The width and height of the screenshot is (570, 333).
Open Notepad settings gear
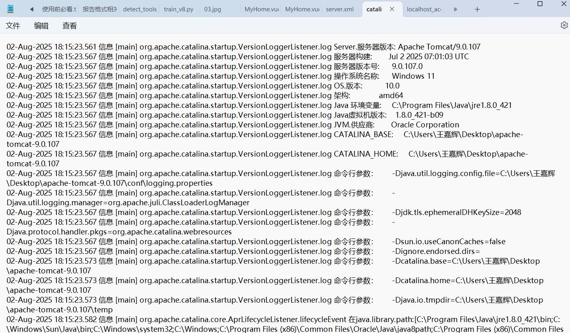(564, 25)
